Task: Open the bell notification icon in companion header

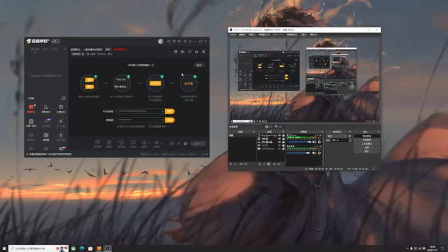Action: click(x=197, y=52)
